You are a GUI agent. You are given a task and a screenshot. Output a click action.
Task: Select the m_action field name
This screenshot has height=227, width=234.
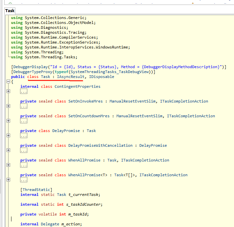click(71, 224)
